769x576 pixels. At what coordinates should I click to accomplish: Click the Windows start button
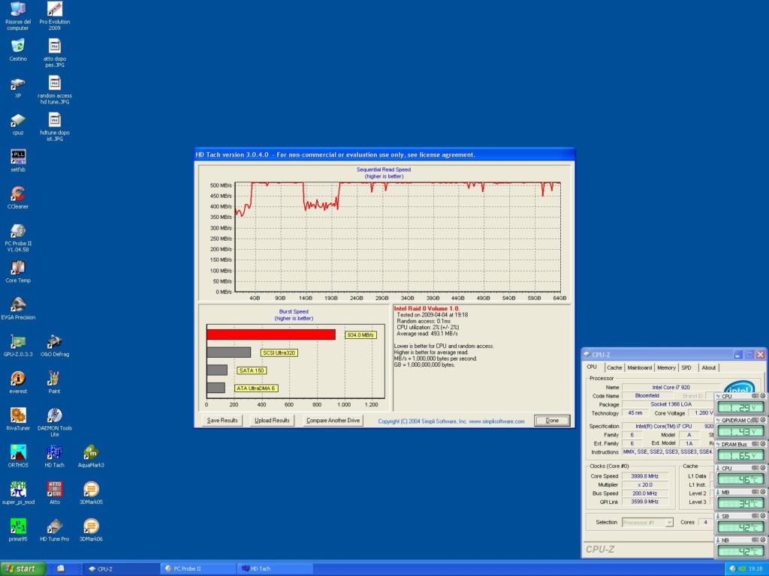tap(23, 568)
